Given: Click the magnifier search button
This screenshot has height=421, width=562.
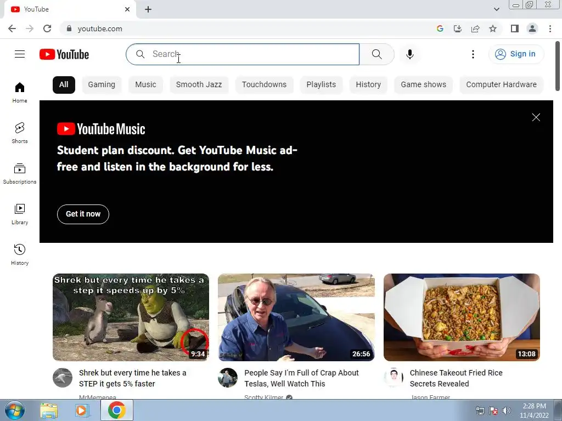Looking at the screenshot, I should coord(376,54).
